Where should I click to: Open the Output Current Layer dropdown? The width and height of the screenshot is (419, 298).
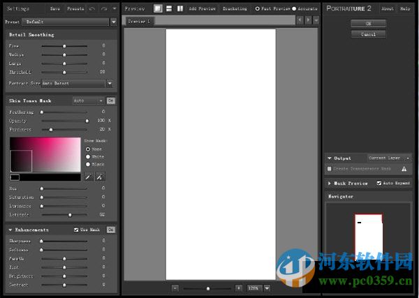(x=389, y=158)
